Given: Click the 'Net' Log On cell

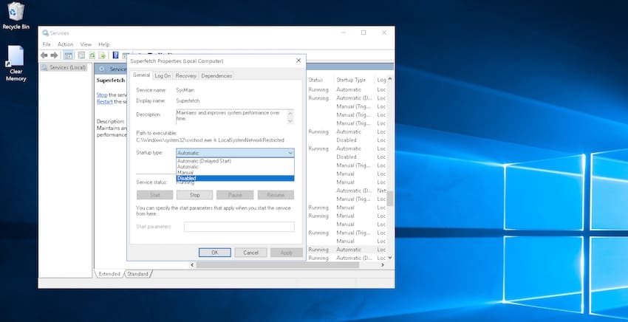Looking at the screenshot, I should tap(381, 191).
